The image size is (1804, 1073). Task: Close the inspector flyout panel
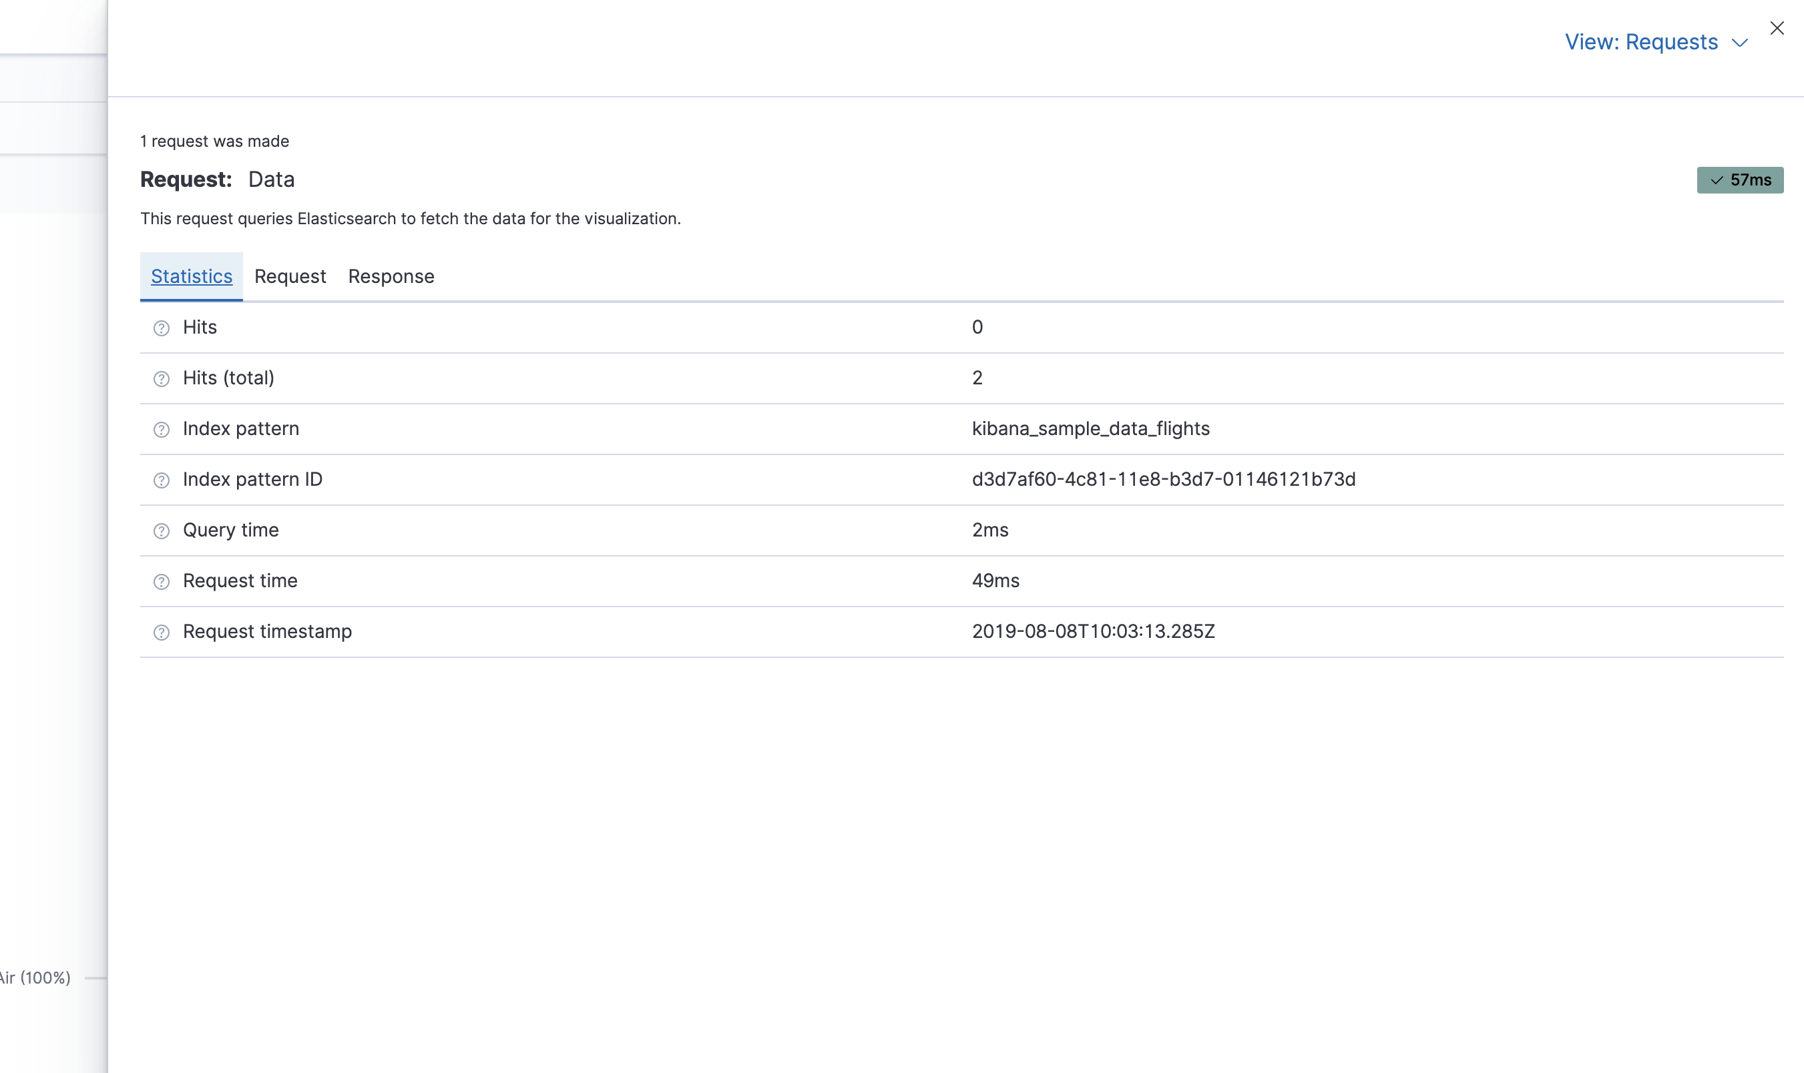(x=1777, y=28)
